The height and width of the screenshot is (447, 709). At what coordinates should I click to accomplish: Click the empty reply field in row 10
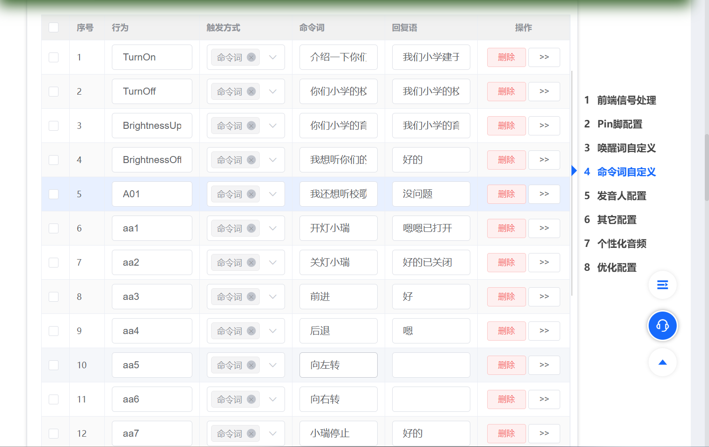431,365
